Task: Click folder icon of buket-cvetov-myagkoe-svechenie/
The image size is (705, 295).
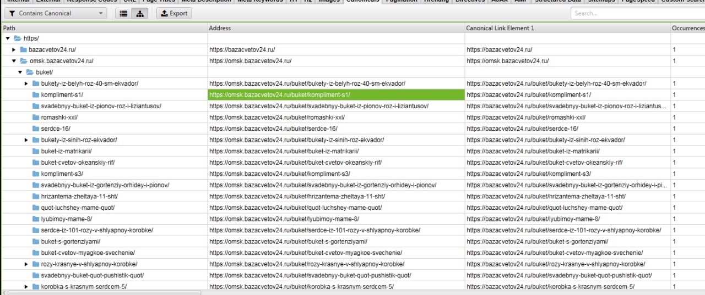Action: pyautogui.click(x=36, y=253)
